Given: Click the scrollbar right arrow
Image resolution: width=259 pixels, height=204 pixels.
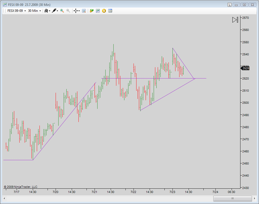Looking at the screenshot, I should pyautogui.click(x=254, y=198).
